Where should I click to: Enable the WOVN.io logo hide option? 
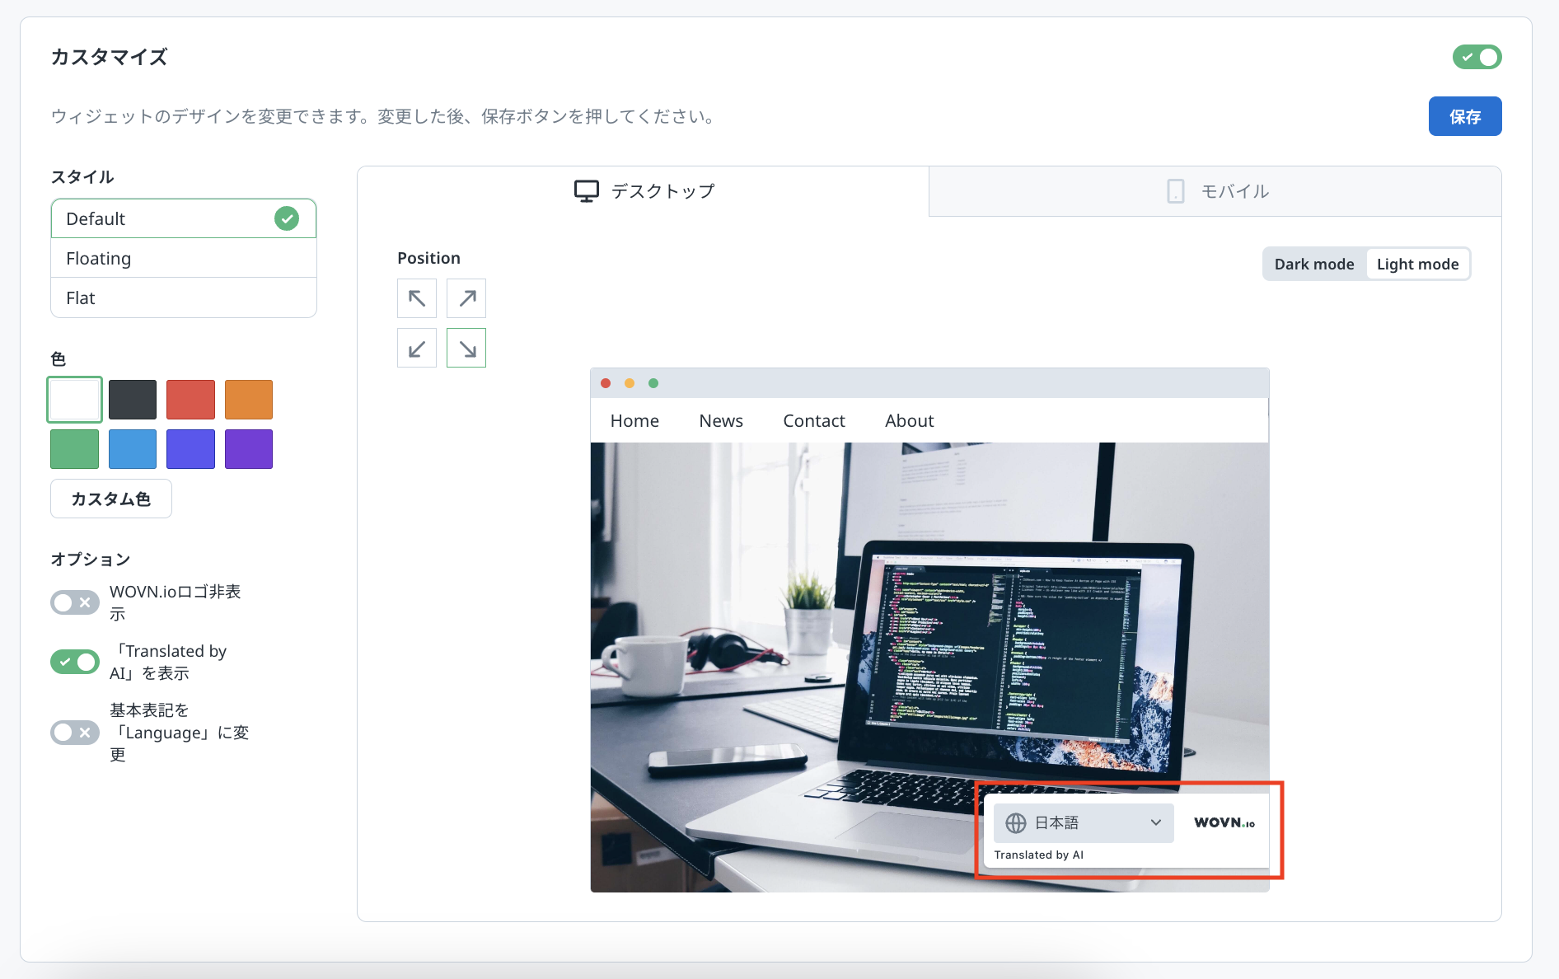pyautogui.click(x=75, y=602)
